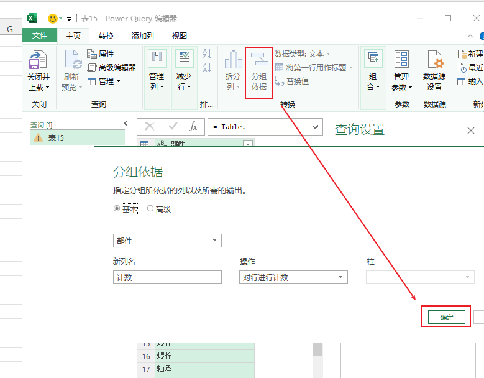Click the Close & Load icon

tap(38, 60)
